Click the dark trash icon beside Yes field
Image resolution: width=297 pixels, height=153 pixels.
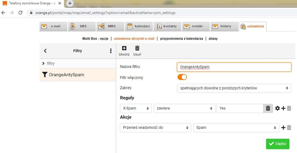(268, 108)
